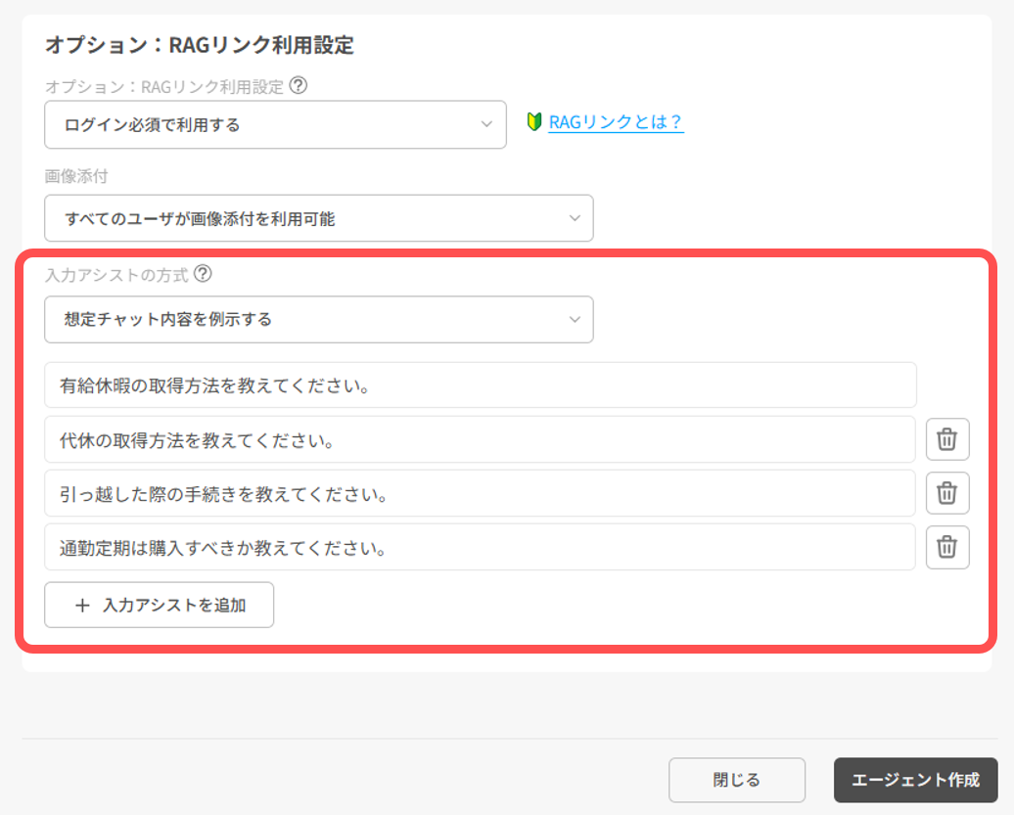The height and width of the screenshot is (815, 1014).
Task: Click the オプション：RAGリンク利用設定 heading
Action: click(x=200, y=45)
